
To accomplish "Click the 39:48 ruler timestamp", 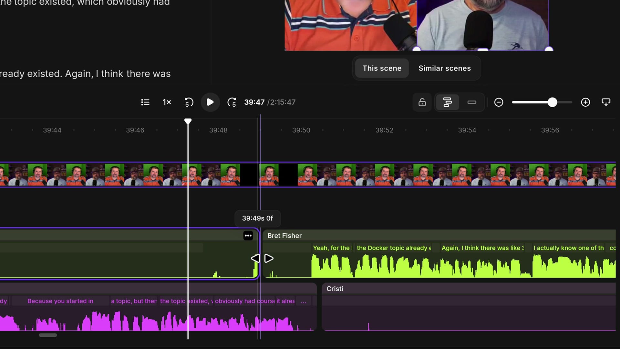I will (218, 130).
